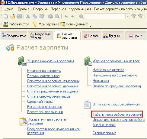Open the Начисление зарплаты link
Screen dimensions: 147x139
click(x=44, y=71)
